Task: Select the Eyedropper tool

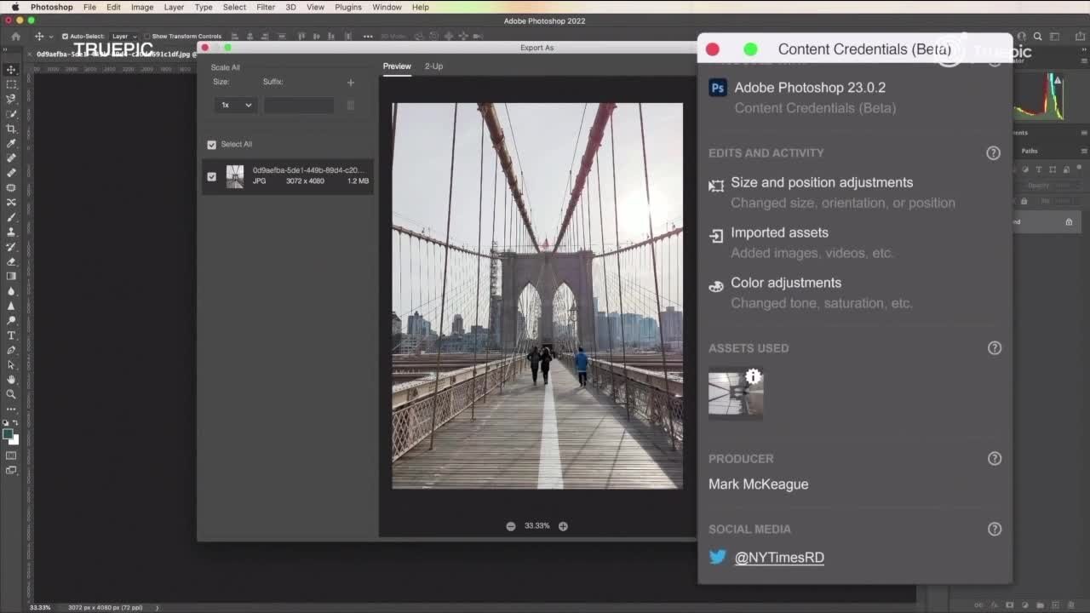Action: click(11, 143)
